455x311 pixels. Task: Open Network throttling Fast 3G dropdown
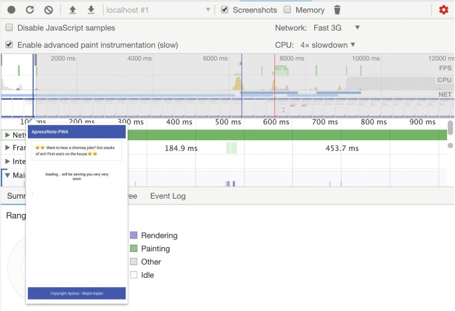click(337, 28)
